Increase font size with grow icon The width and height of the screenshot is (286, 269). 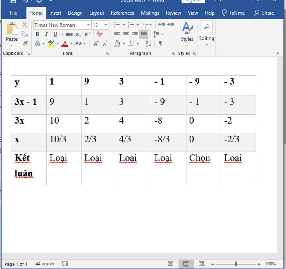(x=96, y=43)
